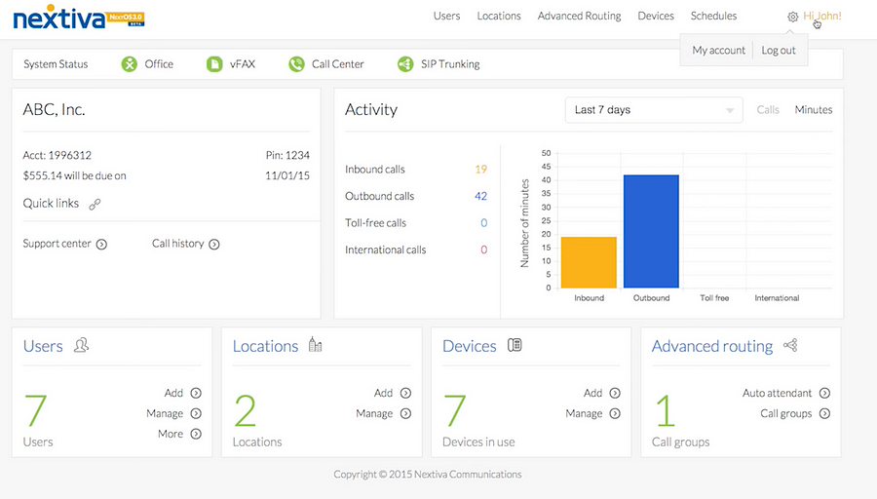The image size is (877, 499).
Task: Click the green number 1 in routing
Action: point(665,410)
